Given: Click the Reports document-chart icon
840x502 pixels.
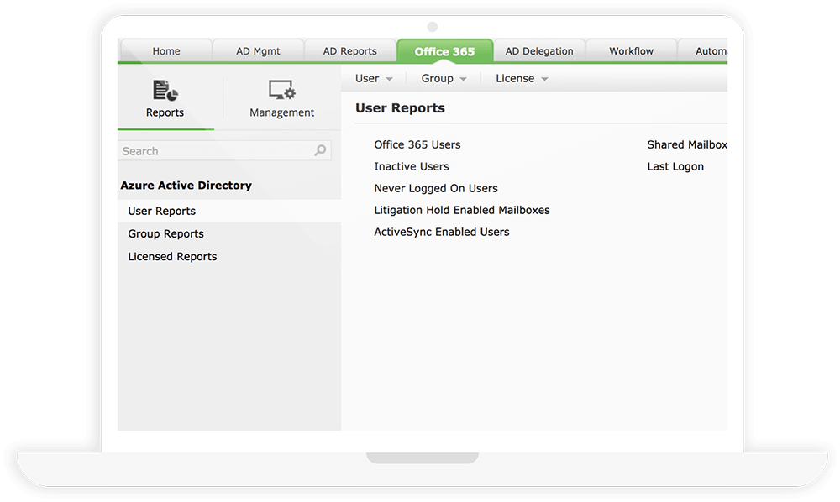Looking at the screenshot, I should click(x=165, y=91).
